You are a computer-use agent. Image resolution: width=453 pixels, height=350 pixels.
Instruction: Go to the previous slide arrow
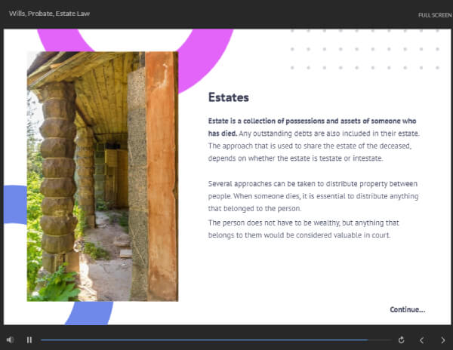coord(422,339)
